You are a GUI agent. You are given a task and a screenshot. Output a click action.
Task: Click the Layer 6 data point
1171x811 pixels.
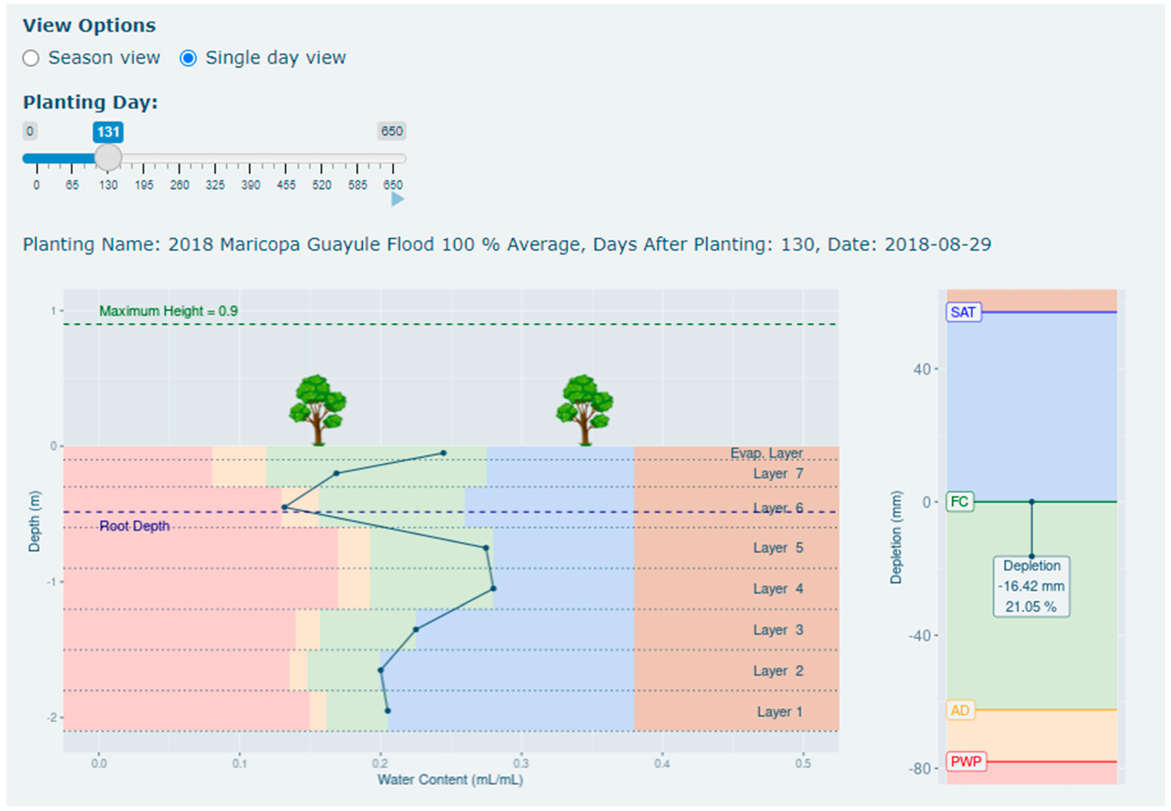[284, 507]
